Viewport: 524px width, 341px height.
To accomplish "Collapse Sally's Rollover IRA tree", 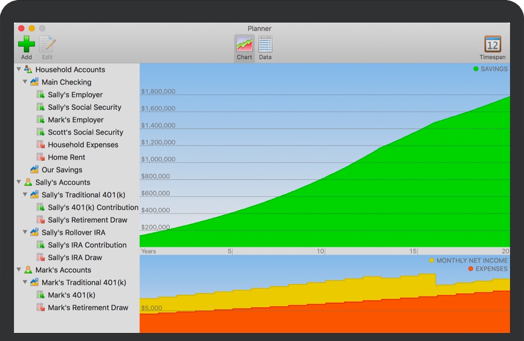I will tap(25, 232).
